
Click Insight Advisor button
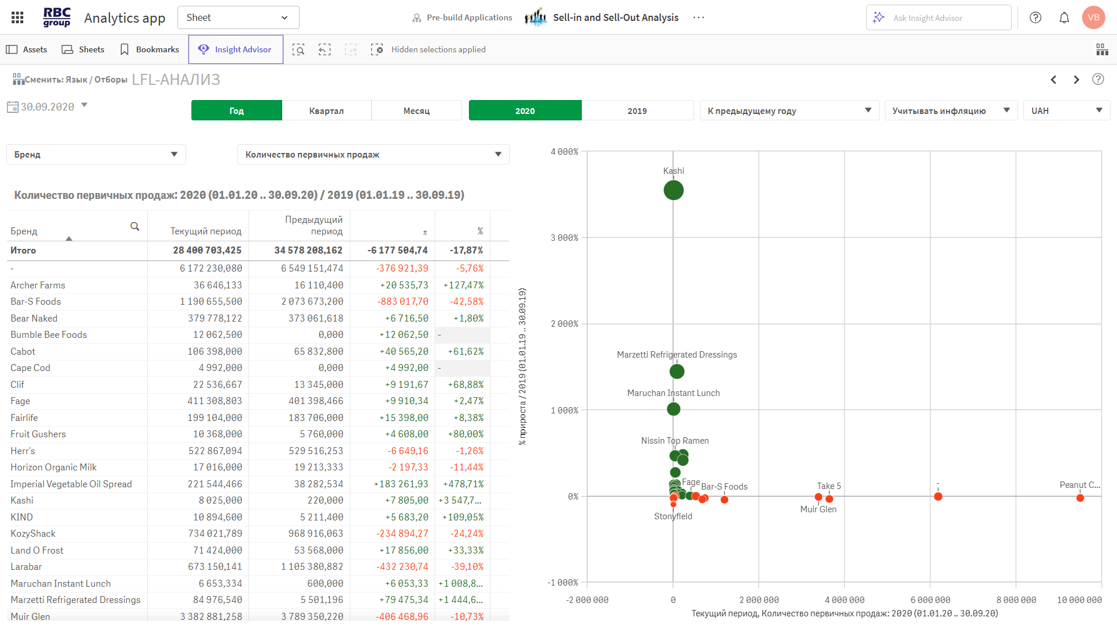pyautogui.click(x=236, y=49)
